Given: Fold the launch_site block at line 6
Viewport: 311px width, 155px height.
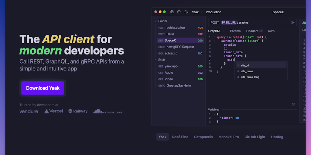Looking at the screenshot, I should [x=214, y=56].
